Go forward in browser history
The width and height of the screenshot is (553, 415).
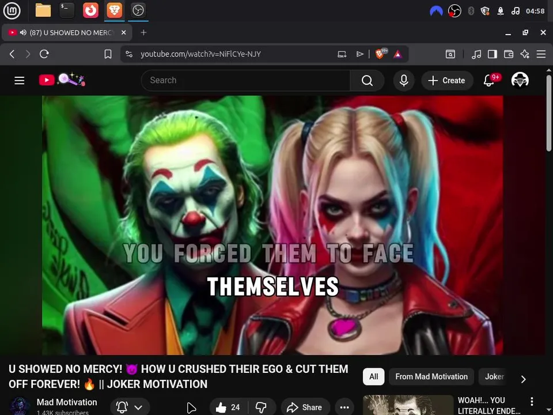click(x=28, y=54)
